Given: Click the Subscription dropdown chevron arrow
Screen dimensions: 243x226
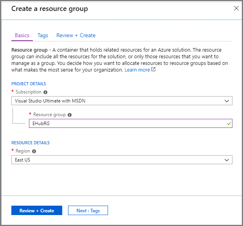Looking at the screenshot, I should point(226,101).
